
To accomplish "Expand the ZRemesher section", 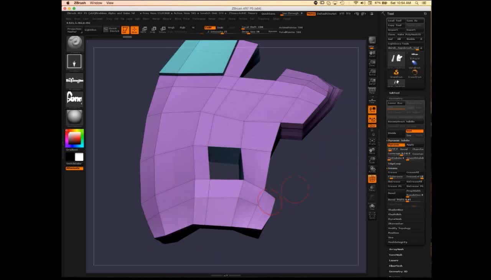I will (x=395, y=224).
